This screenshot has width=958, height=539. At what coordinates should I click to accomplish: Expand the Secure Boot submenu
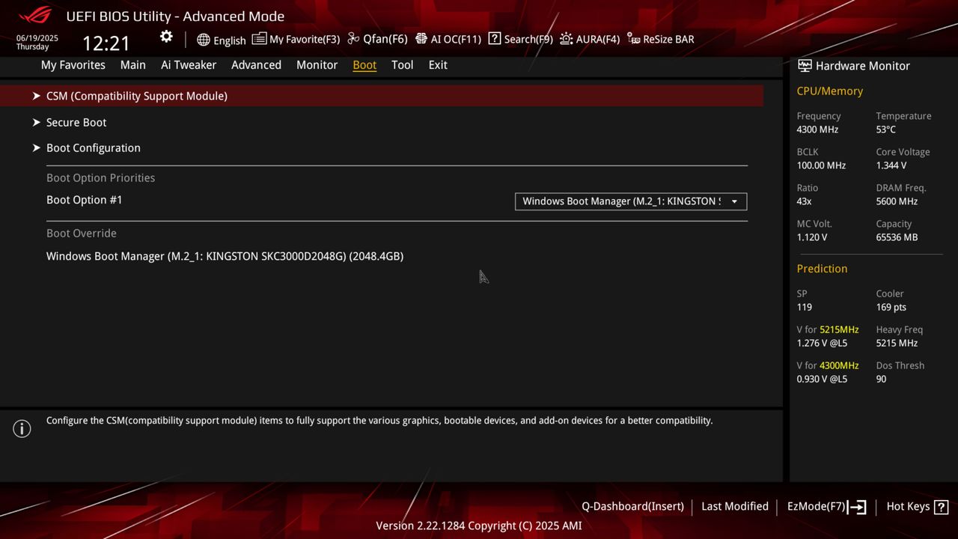click(76, 122)
